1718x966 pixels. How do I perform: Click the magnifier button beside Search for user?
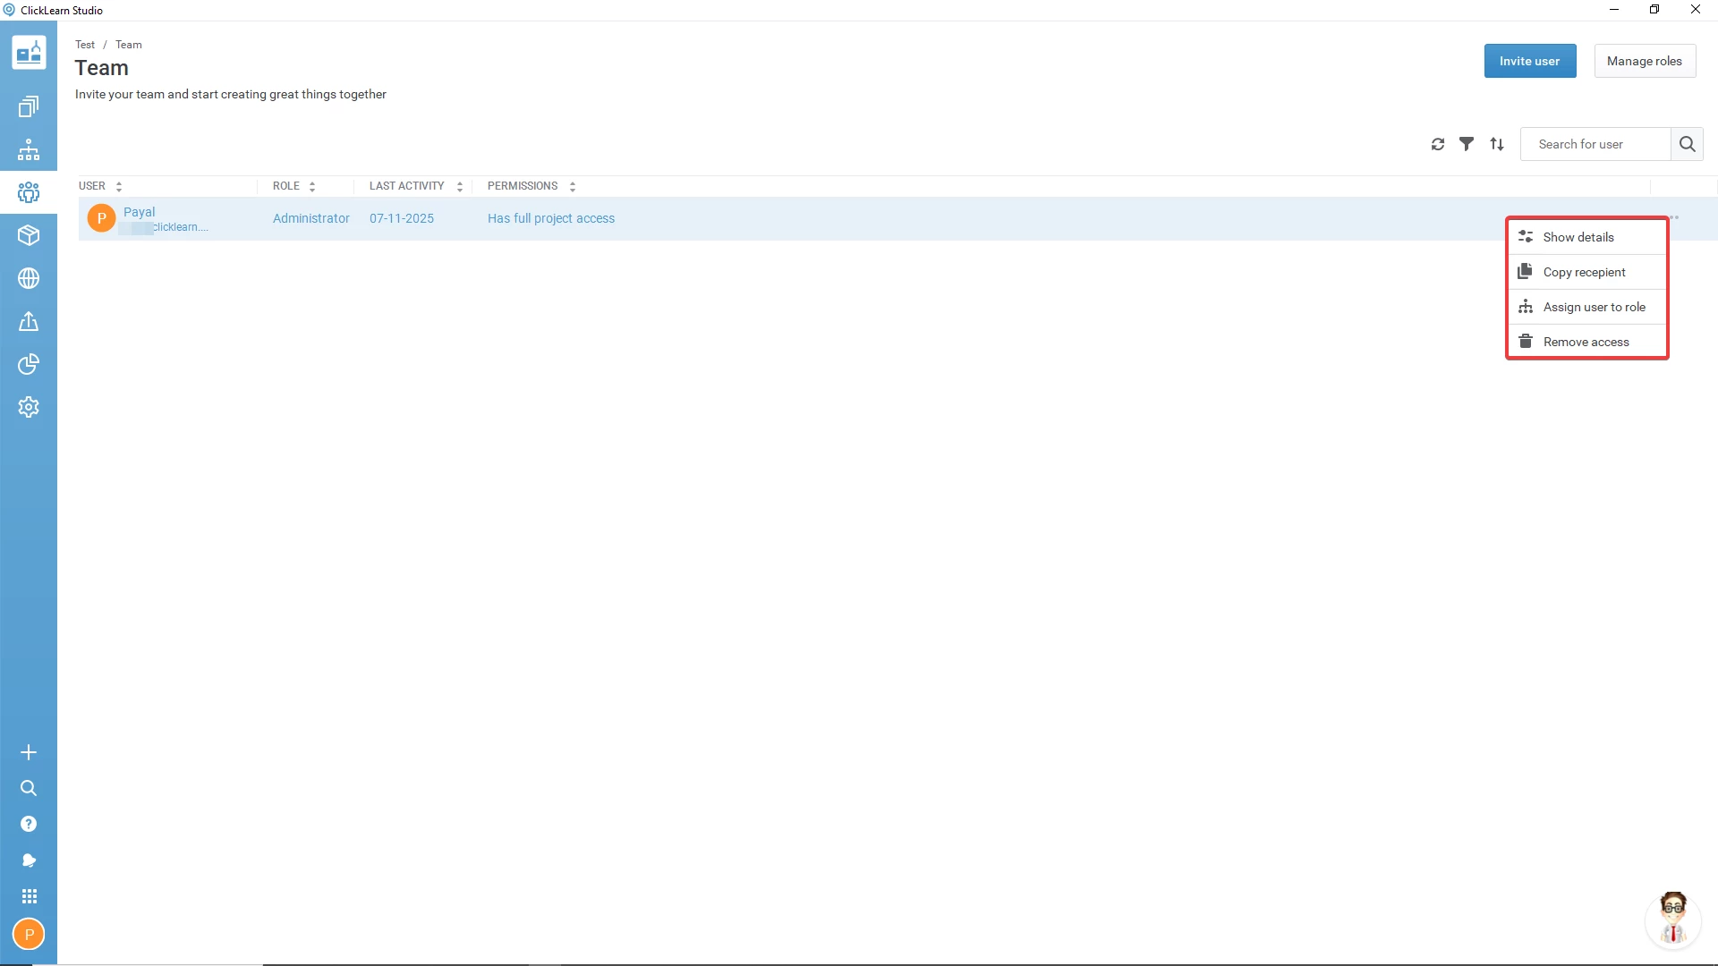click(x=1687, y=144)
